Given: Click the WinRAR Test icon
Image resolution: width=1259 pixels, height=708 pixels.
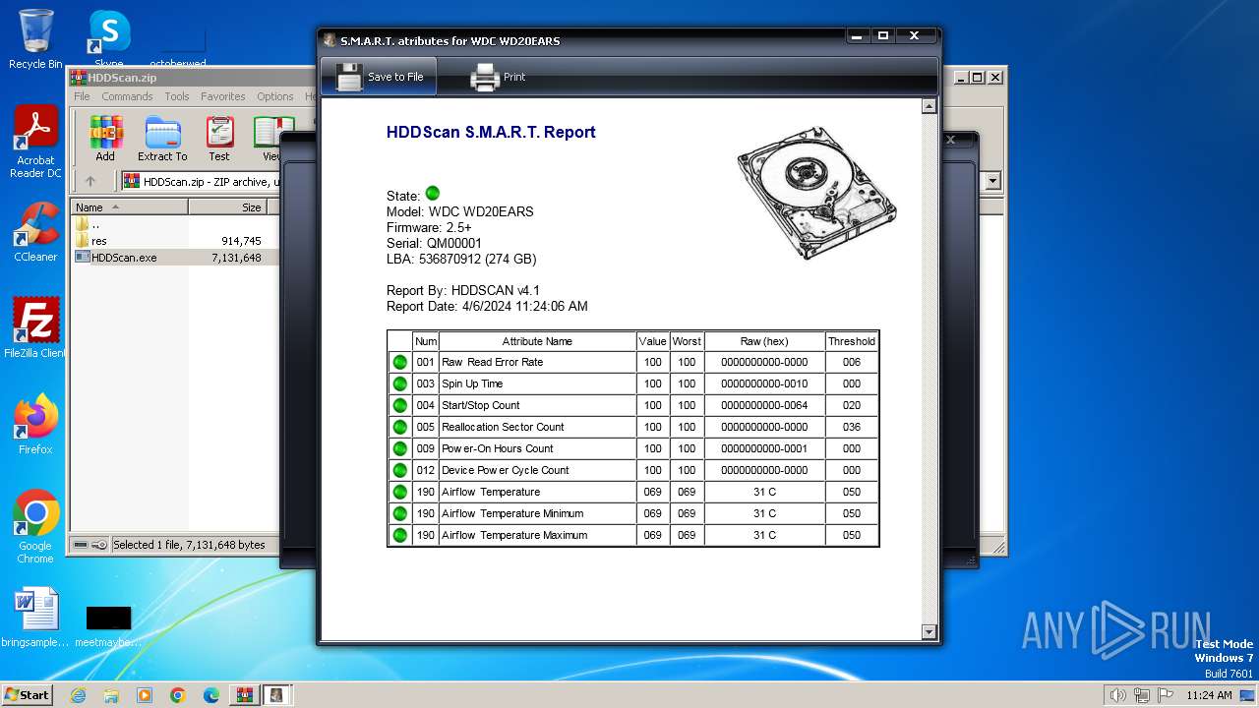Looking at the screenshot, I should (219, 138).
